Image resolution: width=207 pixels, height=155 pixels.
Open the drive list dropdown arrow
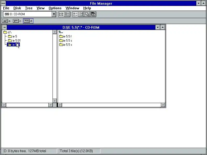pyautogui.click(x=54, y=14)
